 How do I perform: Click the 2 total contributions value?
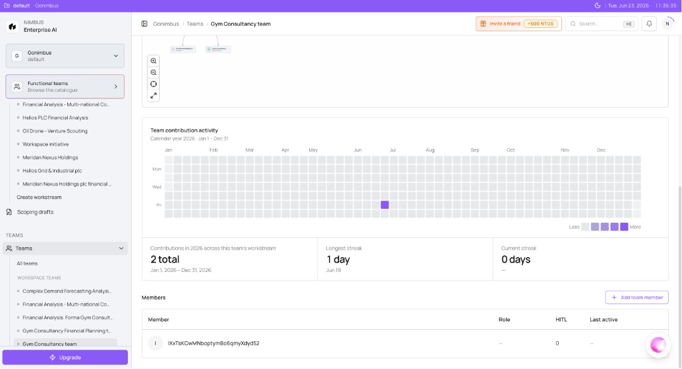(x=165, y=259)
